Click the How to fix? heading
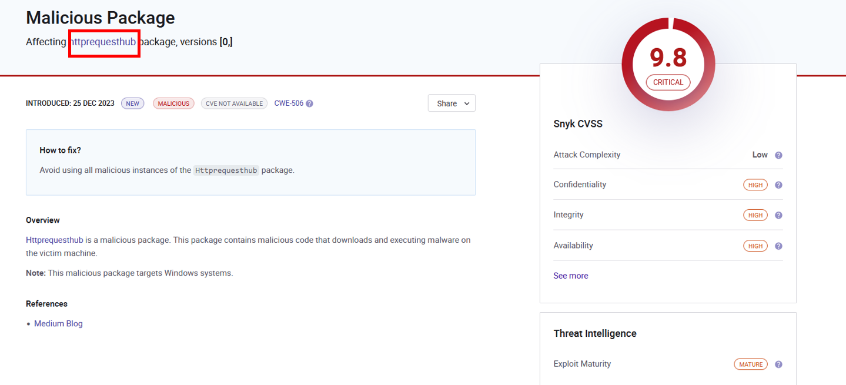846x385 pixels. click(61, 150)
